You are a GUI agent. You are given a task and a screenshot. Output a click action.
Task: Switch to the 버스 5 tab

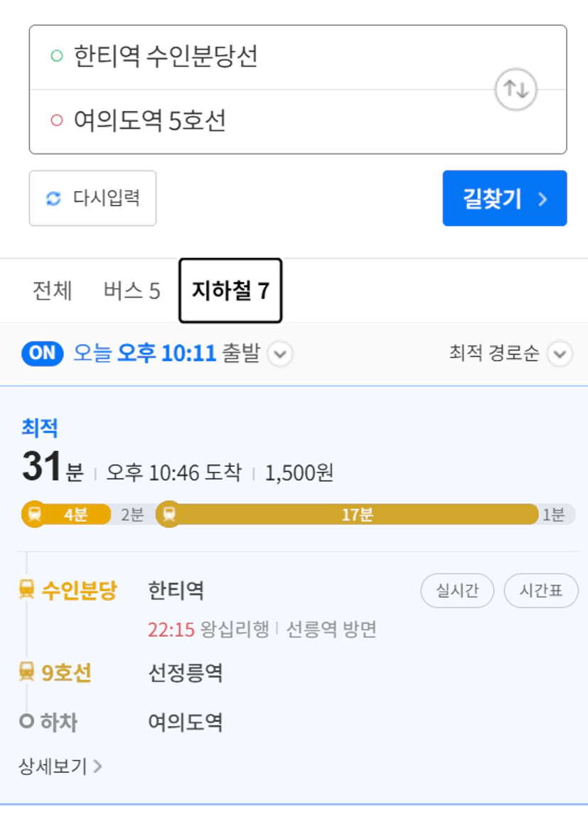point(132,291)
